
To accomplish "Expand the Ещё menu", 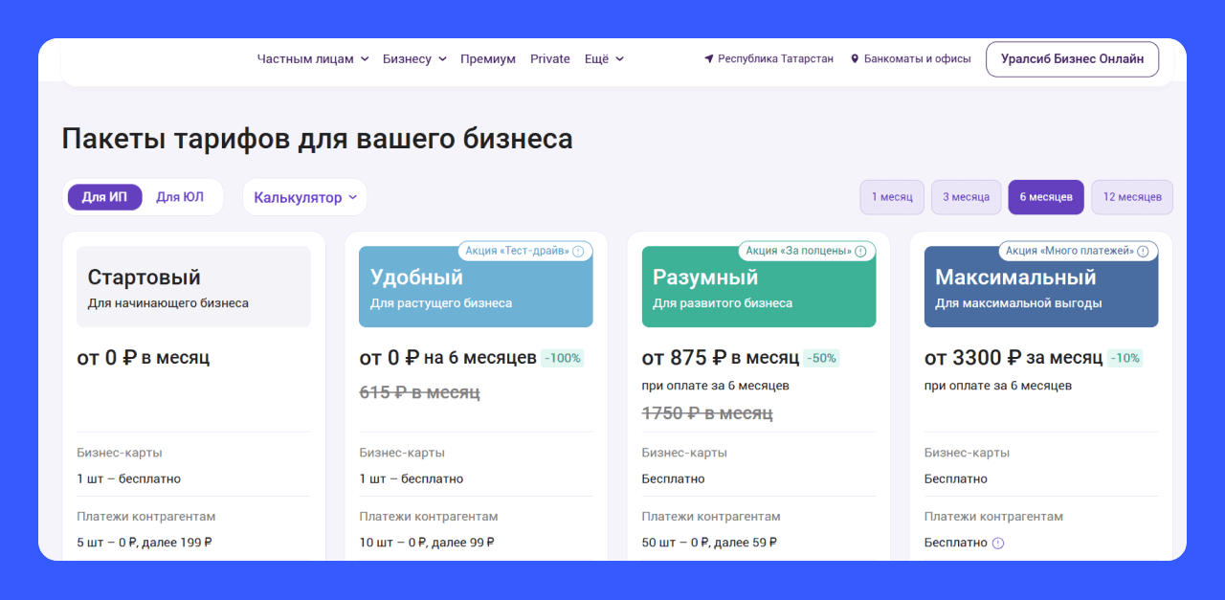I will [x=604, y=58].
